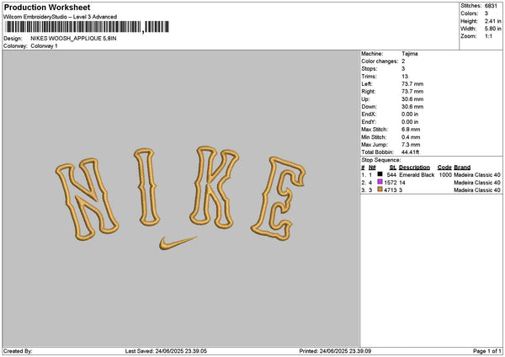The height and width of the screenshot is (357, 505).
Task: Click the Colorway 1 value
Action: (44, 46)
